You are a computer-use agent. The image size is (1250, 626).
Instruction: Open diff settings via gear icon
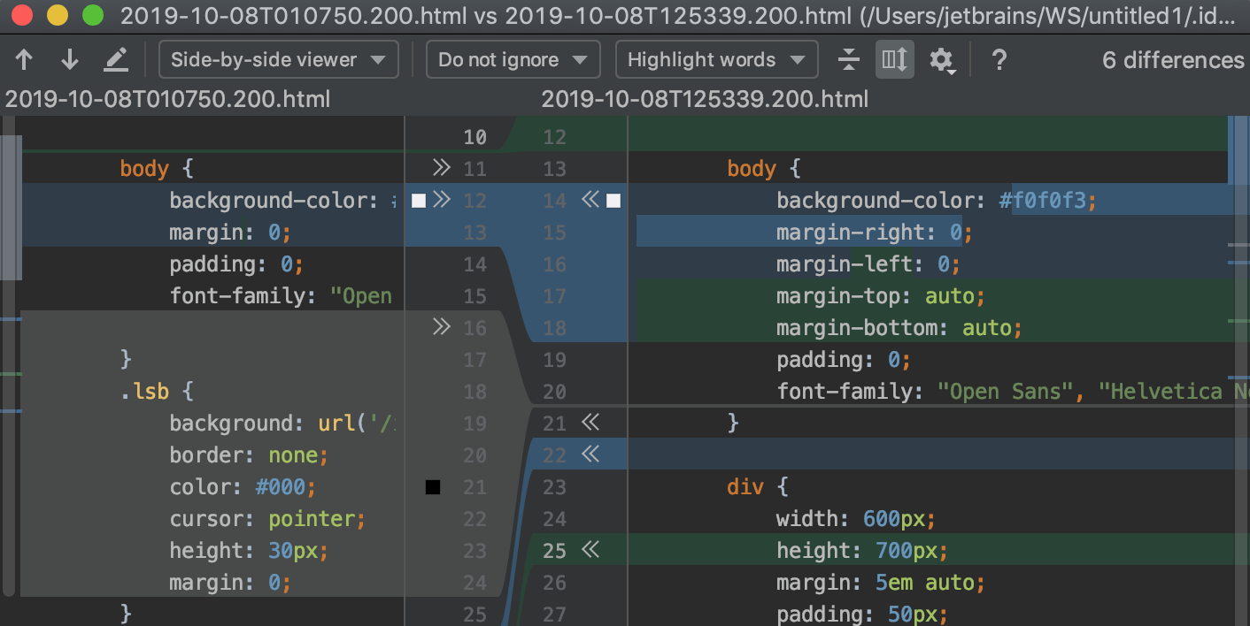[942, 60]
